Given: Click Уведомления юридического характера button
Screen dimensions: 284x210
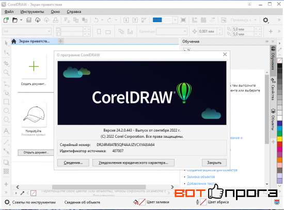Looking at the screenshot, I should coord(133,163).
